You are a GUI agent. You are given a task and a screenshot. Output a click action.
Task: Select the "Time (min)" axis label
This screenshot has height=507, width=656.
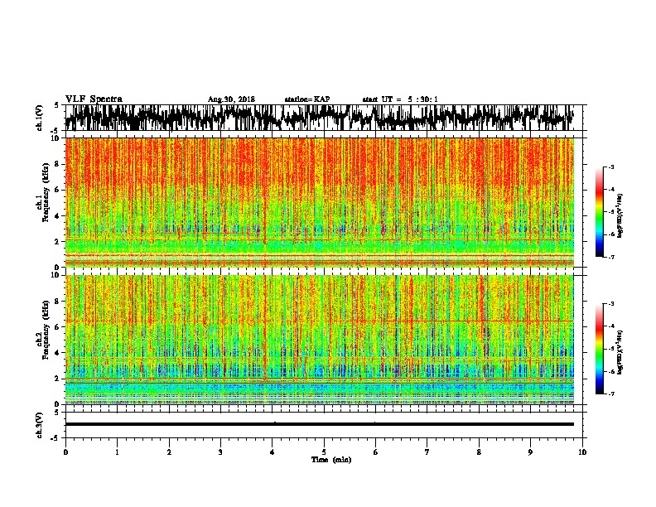(331, 460)
